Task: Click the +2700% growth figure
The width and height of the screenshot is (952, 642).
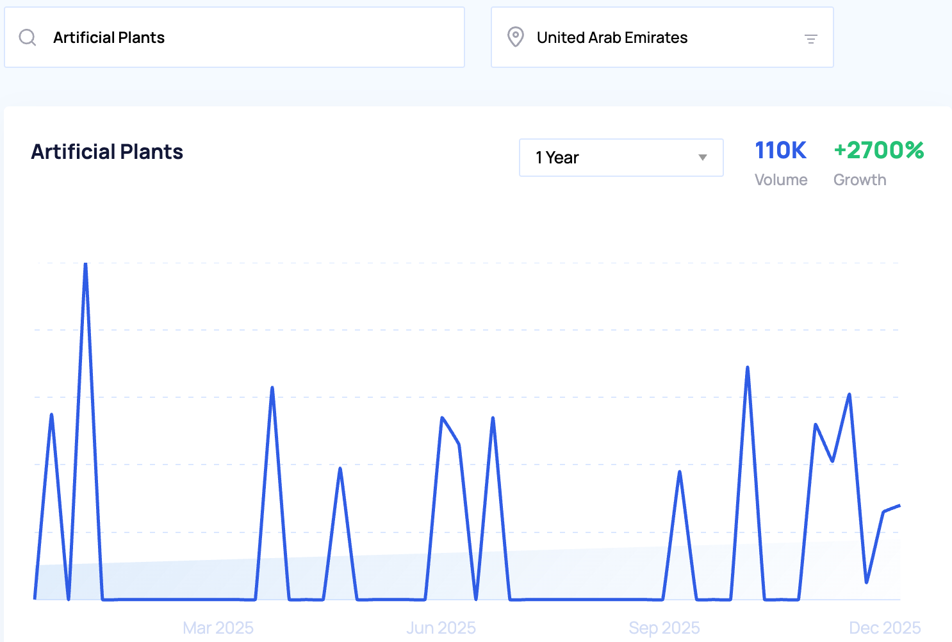Action: [x=878, y=151]
